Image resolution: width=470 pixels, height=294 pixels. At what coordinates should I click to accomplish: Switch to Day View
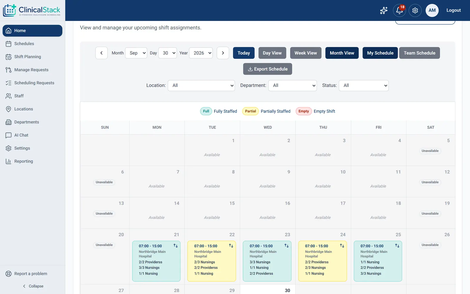click(x=272, y=53)
